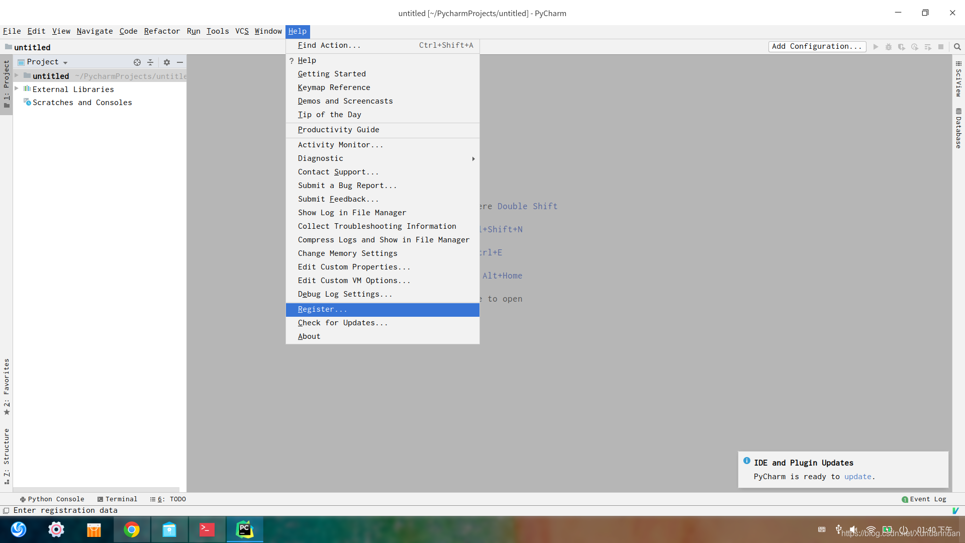Select Check for Updates option

click(x=343, y=322)
